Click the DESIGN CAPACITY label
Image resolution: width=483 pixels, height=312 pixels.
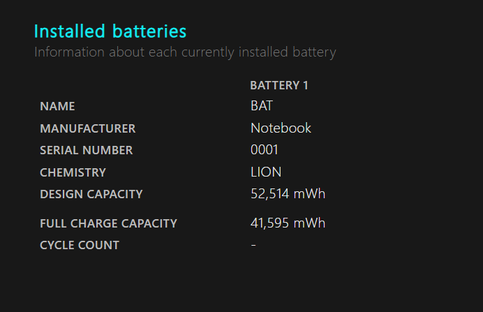(x=91, y=194)
